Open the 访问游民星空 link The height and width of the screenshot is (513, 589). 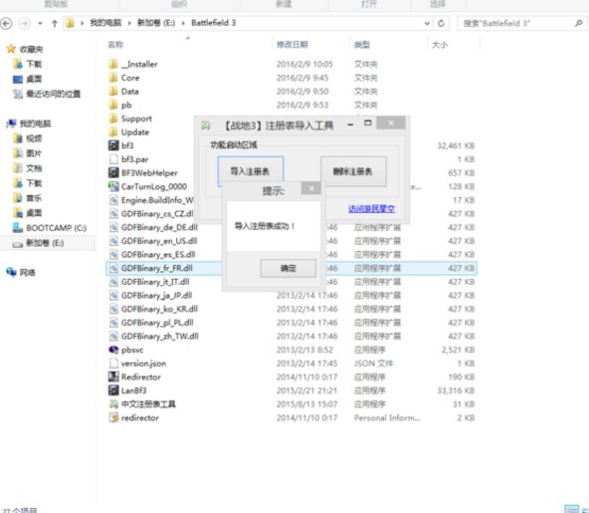click(371, 209)
